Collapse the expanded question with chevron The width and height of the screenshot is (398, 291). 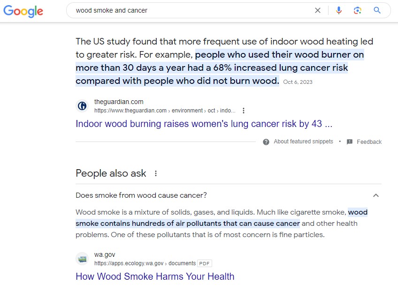[x=375, y=195]
